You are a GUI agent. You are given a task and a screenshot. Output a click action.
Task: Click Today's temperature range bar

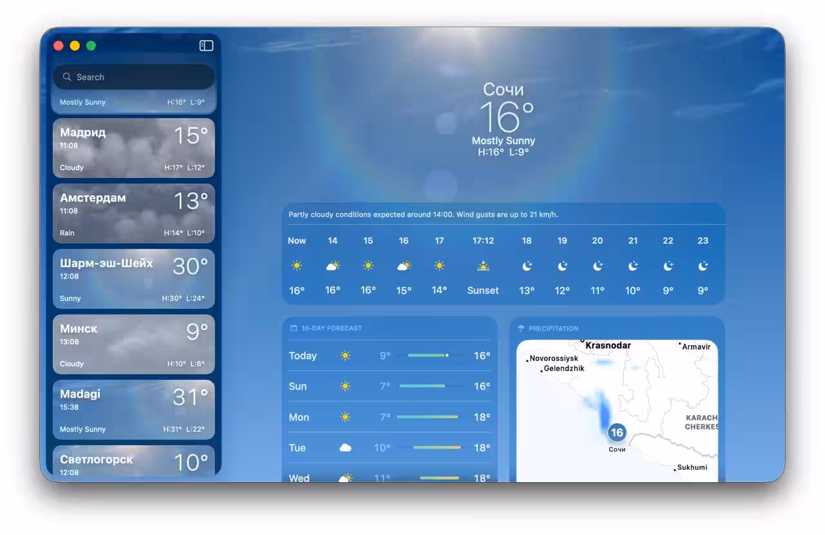pos(425,355)
